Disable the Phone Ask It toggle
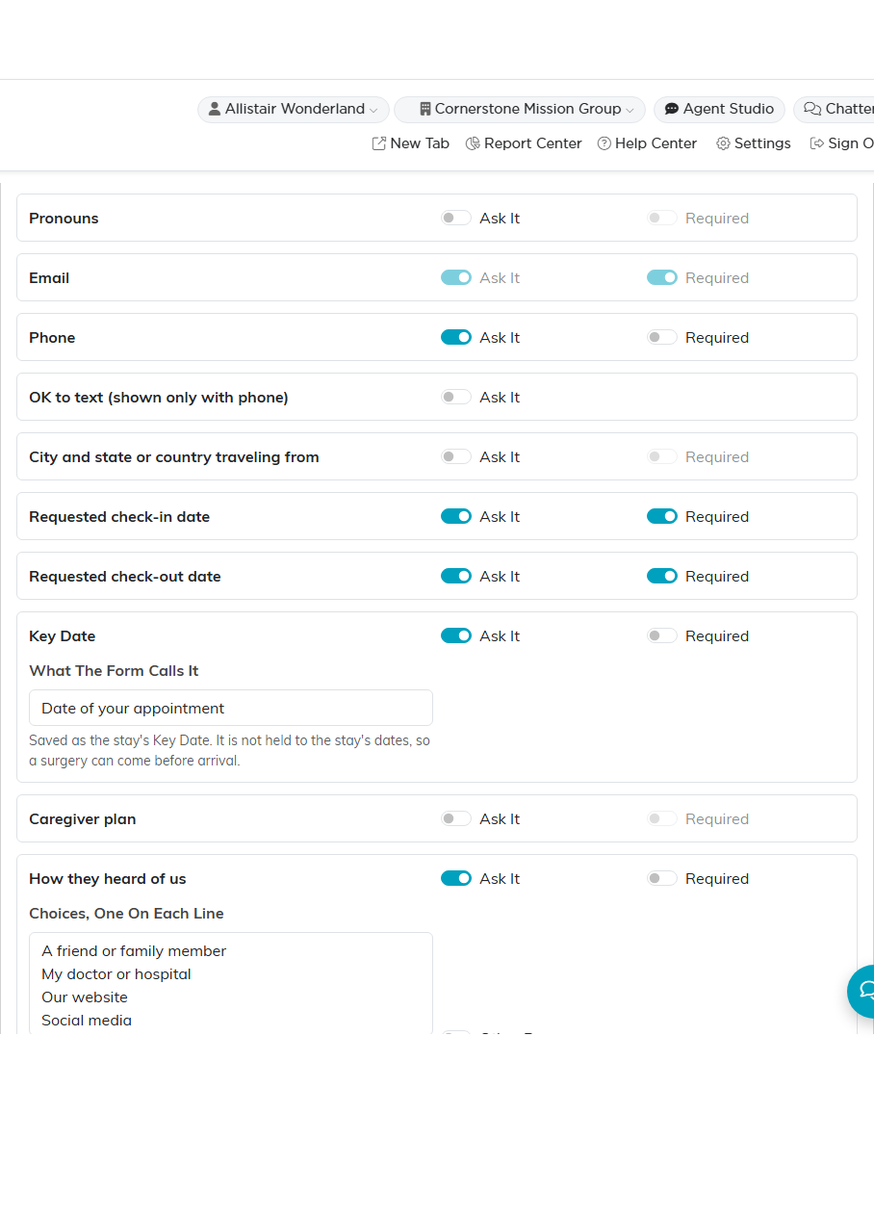 click(456, 337)
